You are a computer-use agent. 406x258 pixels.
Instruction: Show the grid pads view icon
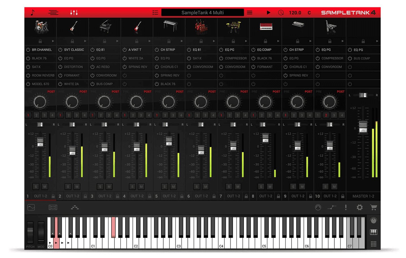click(374, 244)
